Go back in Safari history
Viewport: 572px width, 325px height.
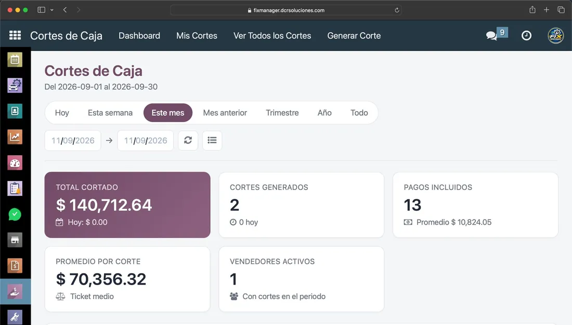pyautogui.click(x=65, y=10)
